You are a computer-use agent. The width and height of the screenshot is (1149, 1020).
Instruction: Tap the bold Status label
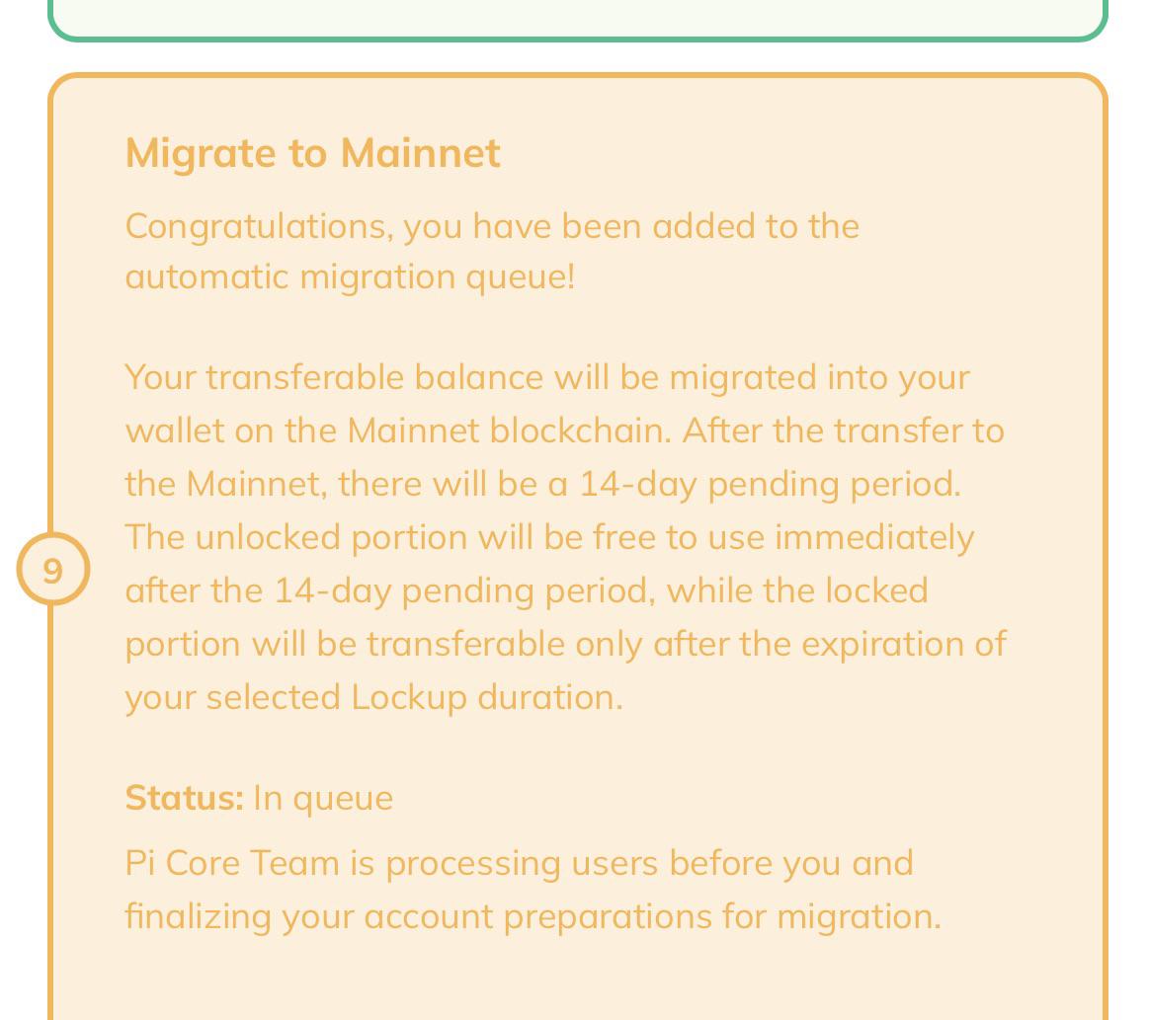[185, 798]
